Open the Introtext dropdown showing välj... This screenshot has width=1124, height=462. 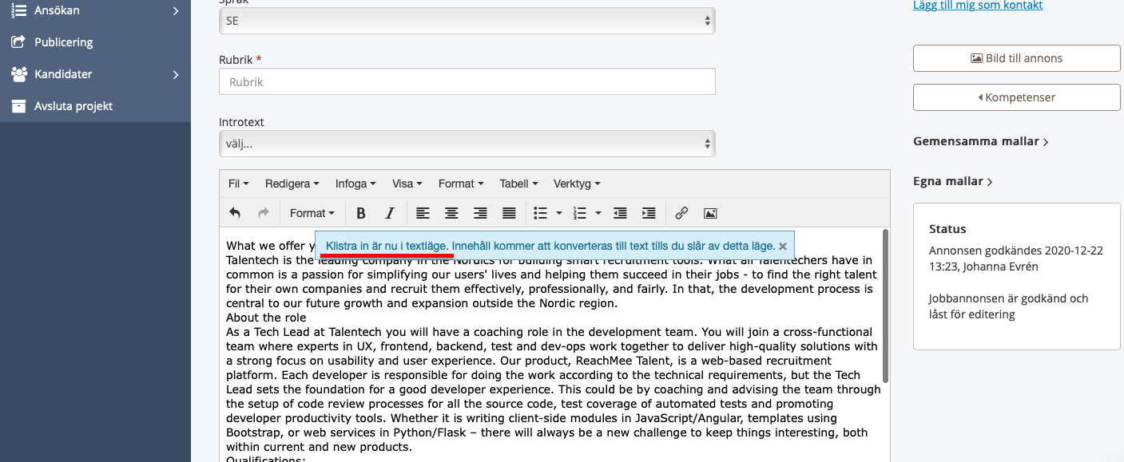[x=467, y=144]
